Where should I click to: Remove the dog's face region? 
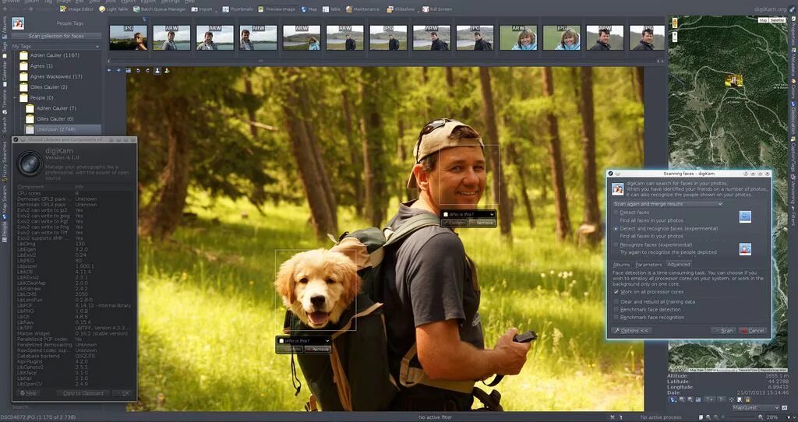point(318,350)
